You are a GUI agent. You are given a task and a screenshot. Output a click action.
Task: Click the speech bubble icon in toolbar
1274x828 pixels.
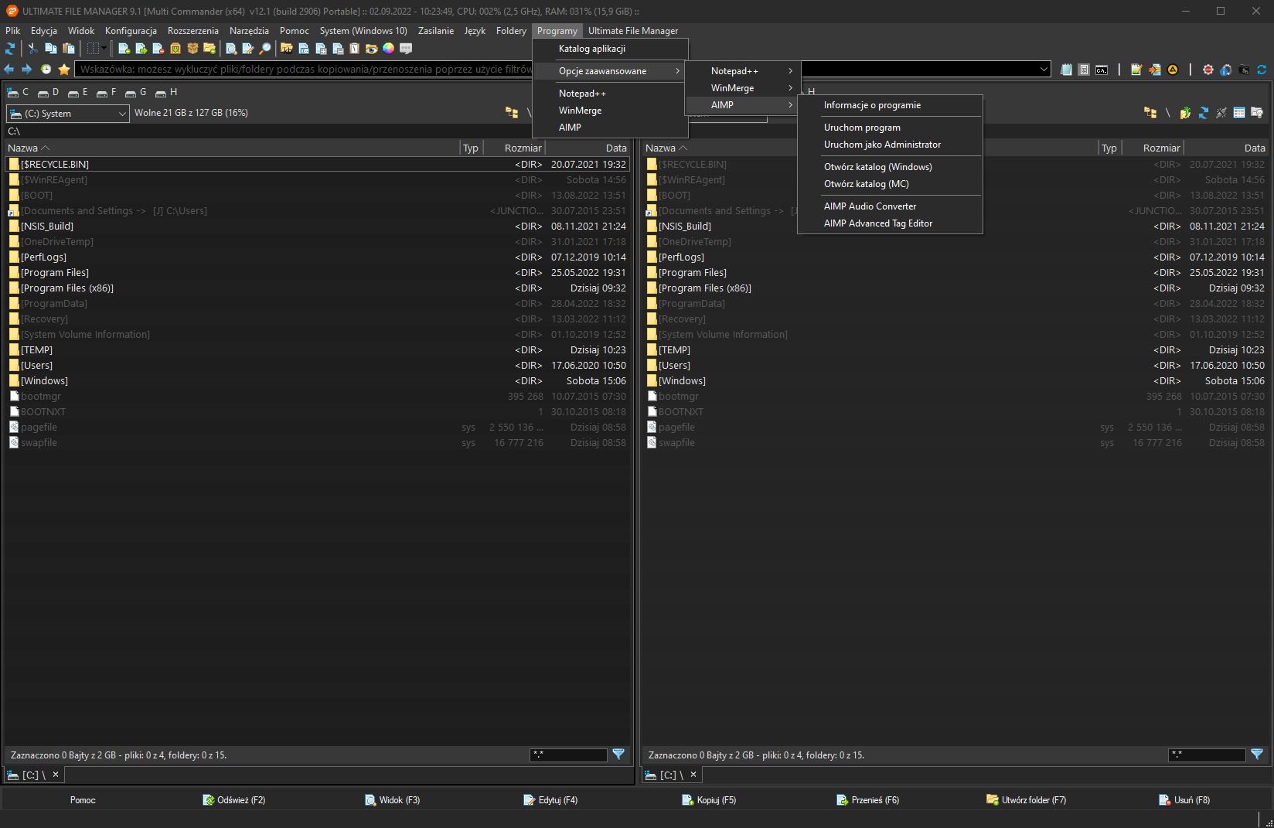pyautogui.click(x=406, y=49)
